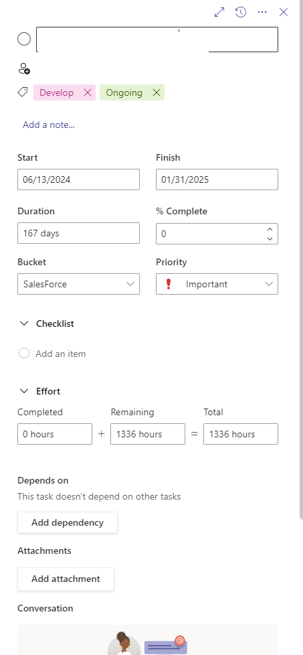Remove the Ongoing label
The image size is (303, 655).
pos(156,92)
